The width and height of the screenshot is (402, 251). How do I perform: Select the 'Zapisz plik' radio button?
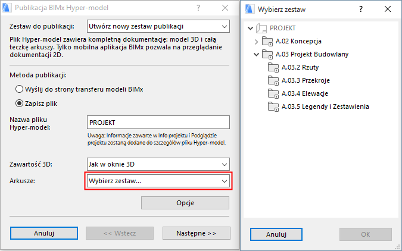click(x=19, y=103)
